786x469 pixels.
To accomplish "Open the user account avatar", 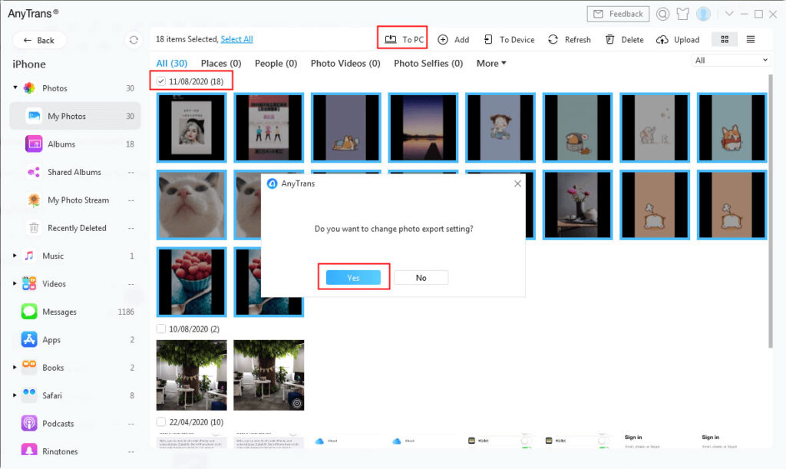I will [703, 14].
